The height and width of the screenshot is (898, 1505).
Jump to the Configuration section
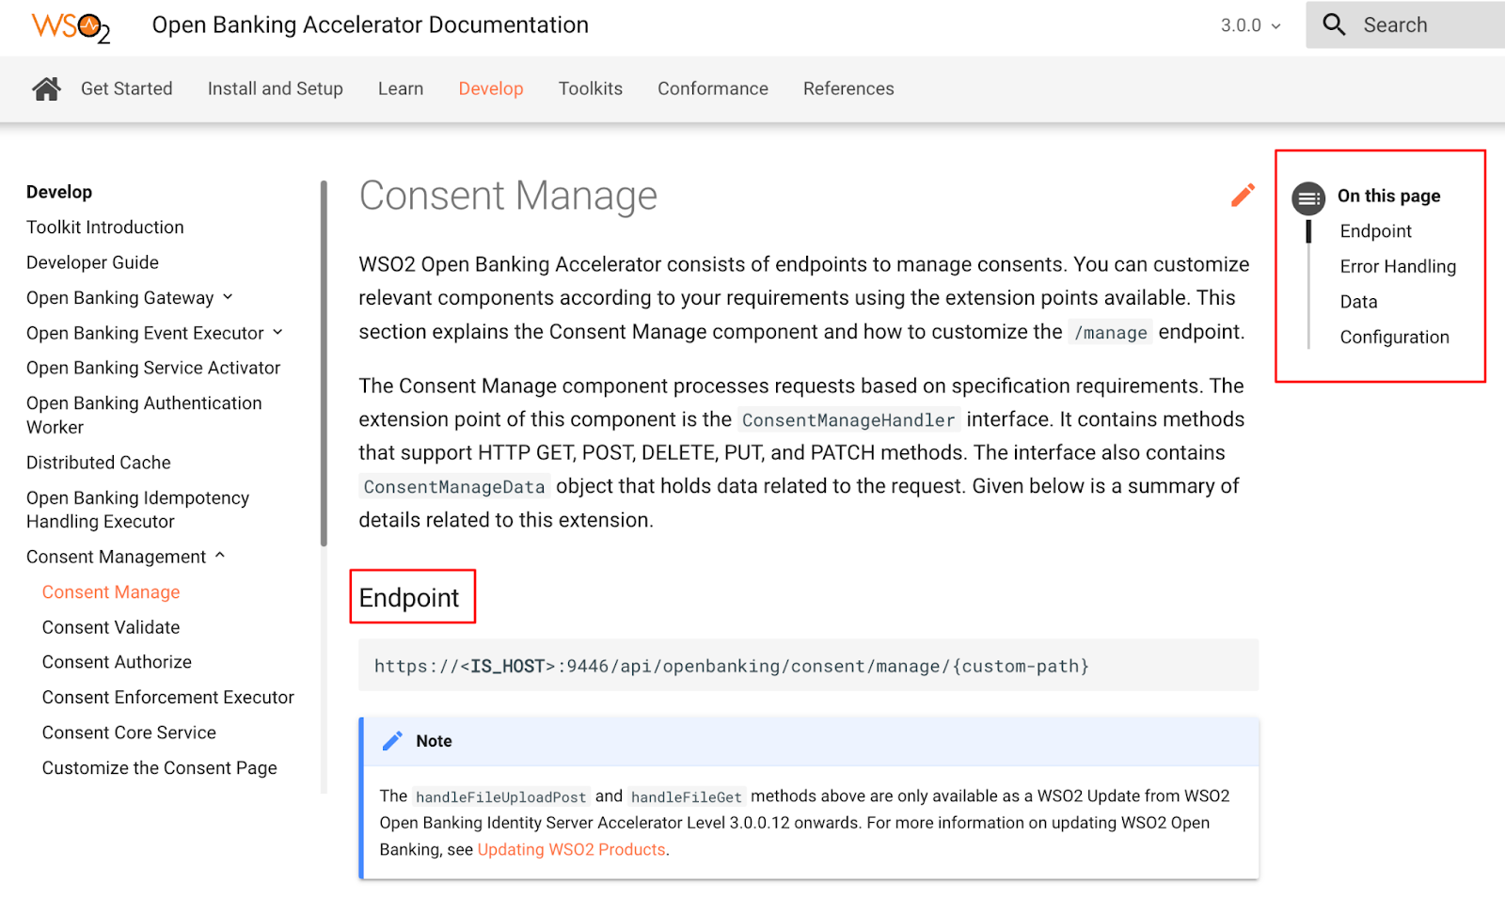tap(1395, 337)
